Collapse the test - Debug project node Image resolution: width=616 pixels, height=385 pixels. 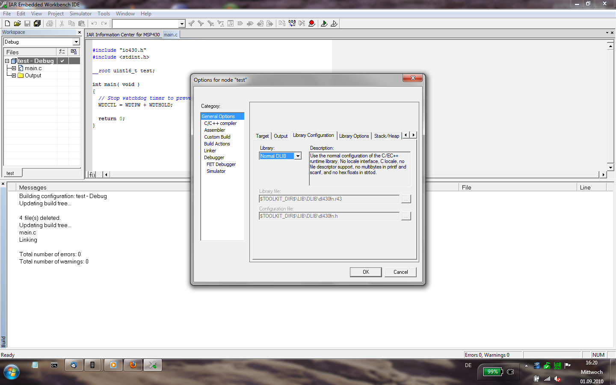pos(7,61)
